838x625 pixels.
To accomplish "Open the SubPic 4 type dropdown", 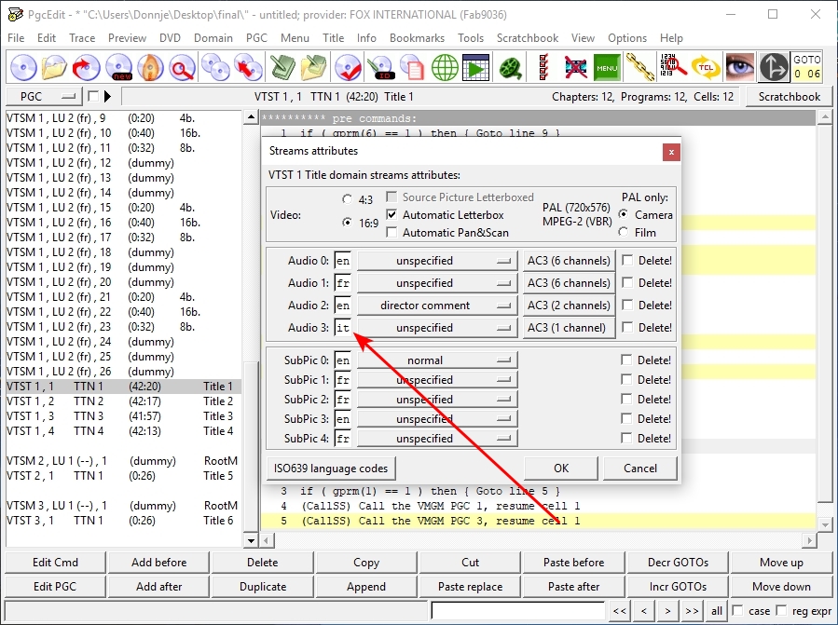I will (437, 439).
